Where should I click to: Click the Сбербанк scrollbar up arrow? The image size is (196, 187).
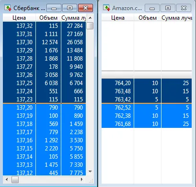(x=90, y=18)
